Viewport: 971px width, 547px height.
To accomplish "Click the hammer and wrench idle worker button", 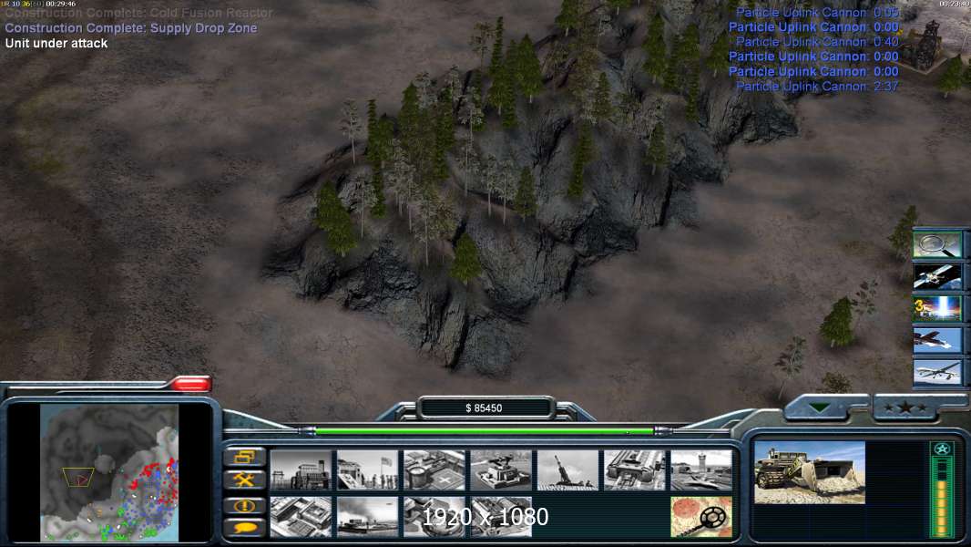I will [x=245, y=480].
